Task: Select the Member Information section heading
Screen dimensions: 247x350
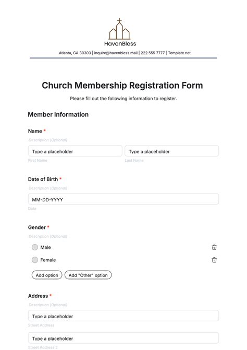Action: [58, 115]
